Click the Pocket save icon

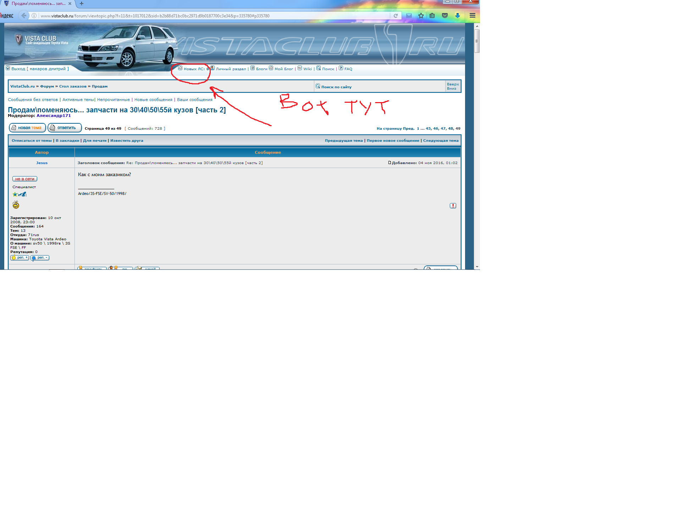click(x=445, y=16)
